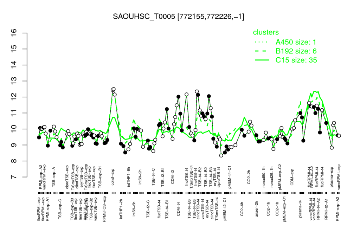The image size is (360, 225).
Task: Click the chart title SAOUHSC_T0005 [772155,772226,-1]
Action: pyautogui.click(x=178, y=17)
